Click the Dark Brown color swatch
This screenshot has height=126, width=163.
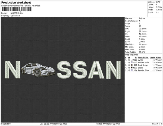[x=131, y=65]
